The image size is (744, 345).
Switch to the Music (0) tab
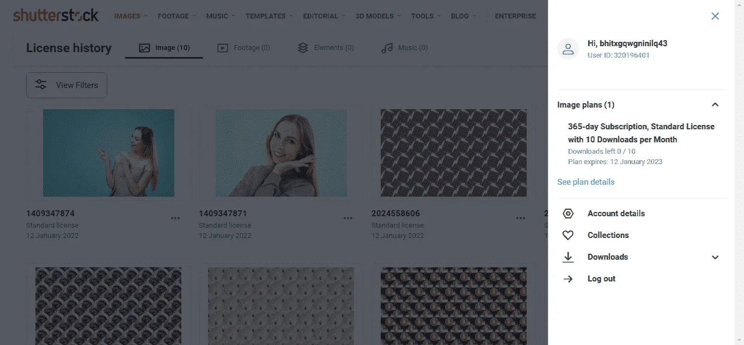(404, 48)
